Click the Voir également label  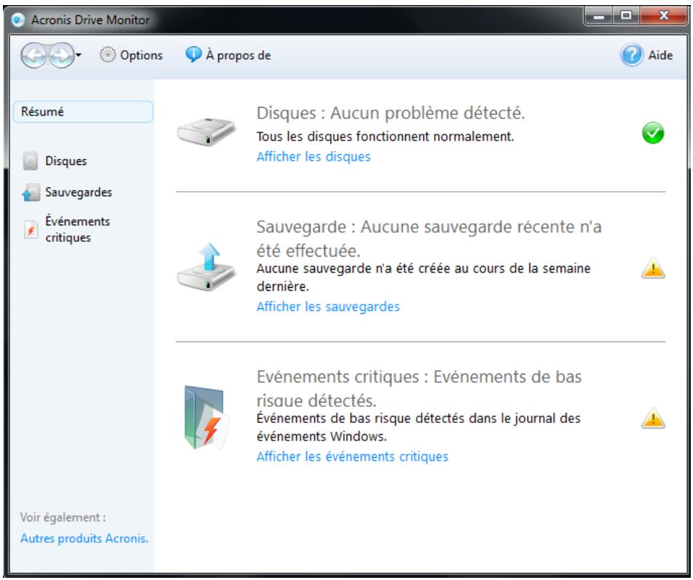coord(63,517)
